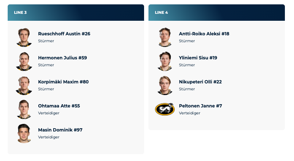Open Hermonen Julius #59 player link
Screen dimensions: 294x161
(x=62, y=58)
